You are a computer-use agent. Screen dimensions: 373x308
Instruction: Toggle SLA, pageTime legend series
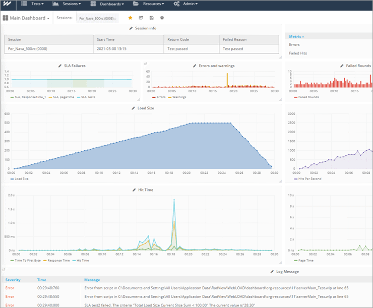[63, 97]
